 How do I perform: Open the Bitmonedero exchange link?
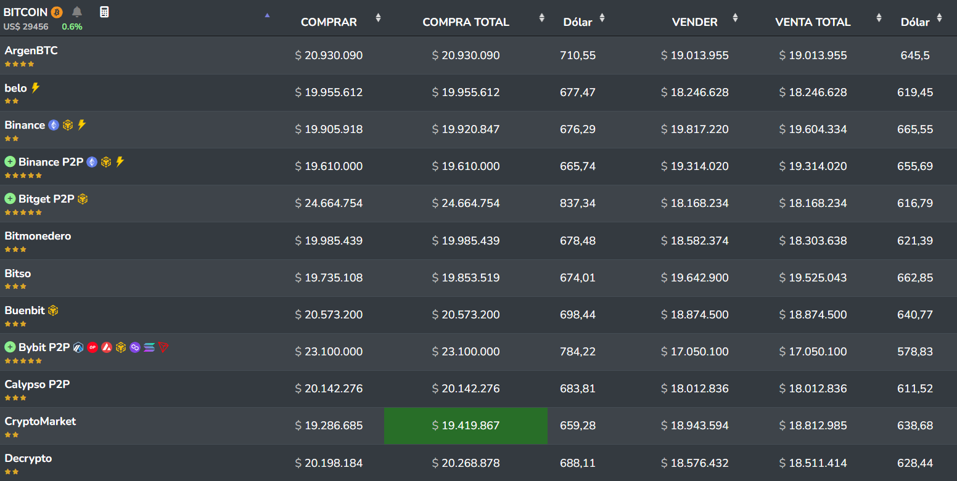coord(38,236)
